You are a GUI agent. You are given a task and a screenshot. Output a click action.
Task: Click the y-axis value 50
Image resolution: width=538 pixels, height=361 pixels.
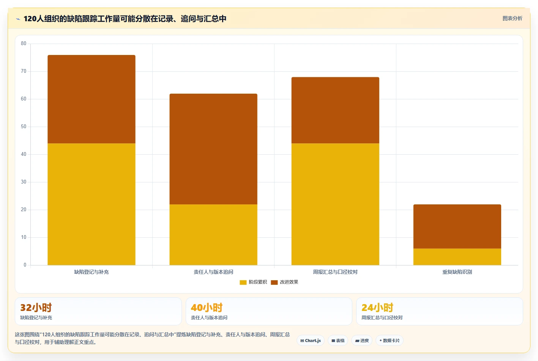tap(24, 127)
